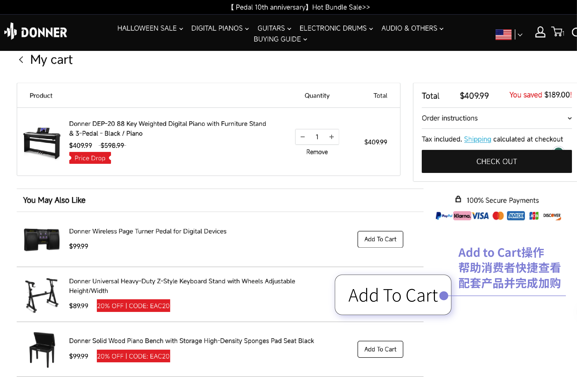Screen dimensions: 577x377
Task: Click the Halloween Sale dropdown chevron
Action: pos(181,29)
